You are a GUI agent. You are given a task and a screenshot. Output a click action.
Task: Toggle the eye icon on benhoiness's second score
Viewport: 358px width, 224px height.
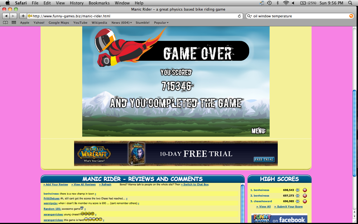pos(298,195)
